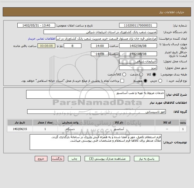Click the گروه کالا field امور تاسیساتی
Viewport: 194px width, 188px height.
point(96,112)
